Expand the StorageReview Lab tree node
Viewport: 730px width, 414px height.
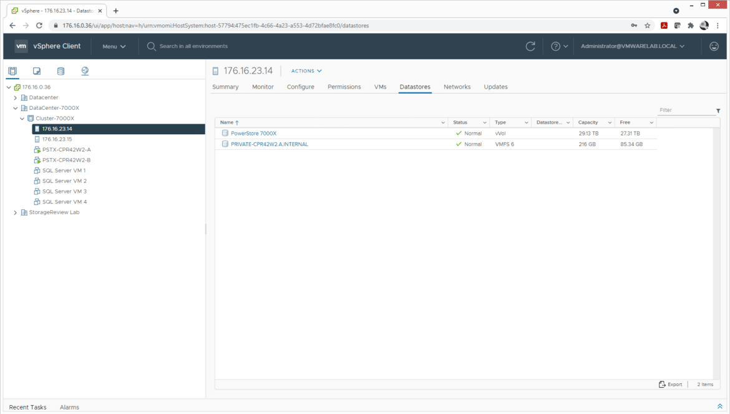16,212
